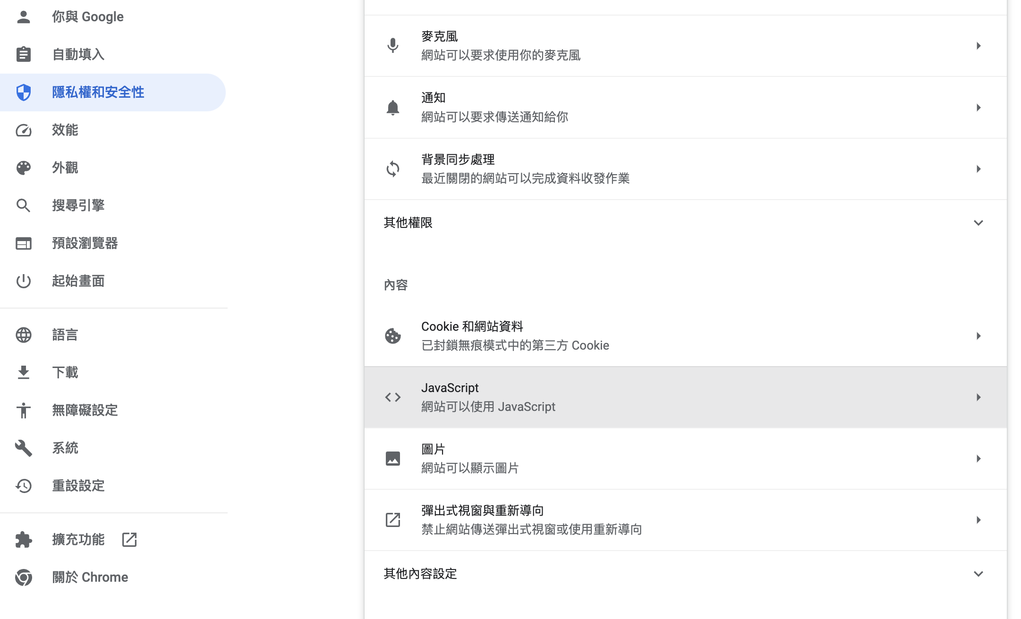Viewport: 1021px width, 619px height.
Task: Click the puzzle piece 擴充功能 icon
Action: coord(23,539)
